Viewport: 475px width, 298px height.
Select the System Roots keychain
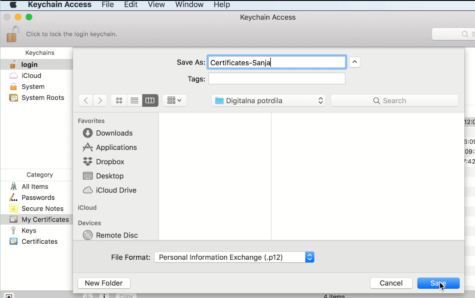pos(37,98)
